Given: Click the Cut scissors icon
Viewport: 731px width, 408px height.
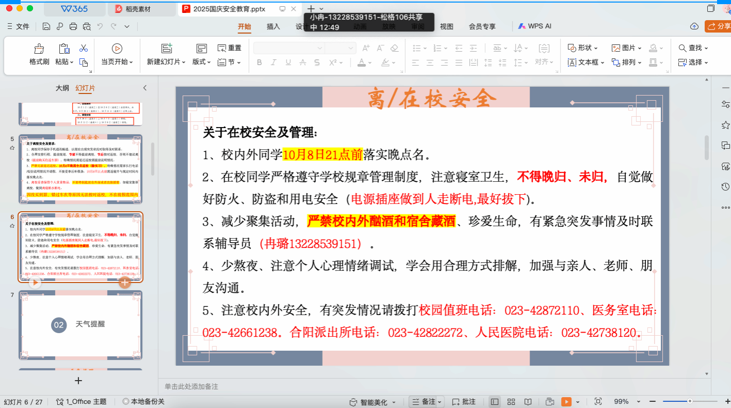Looking at the screenshot, I should pos(83,49).
